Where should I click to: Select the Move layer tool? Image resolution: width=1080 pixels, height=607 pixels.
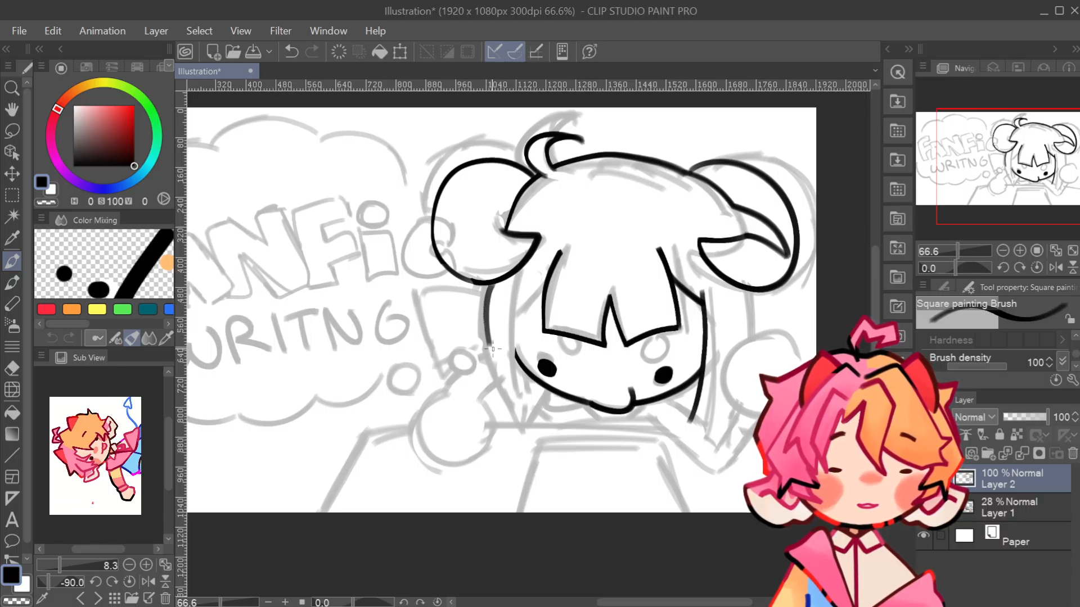tap(12, 174)
